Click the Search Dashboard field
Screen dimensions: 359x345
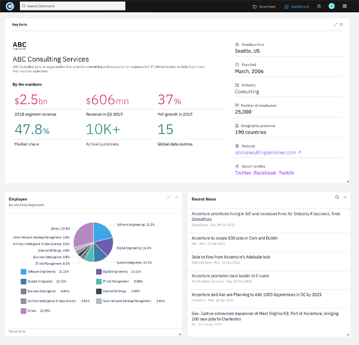(x=73, y=6)
